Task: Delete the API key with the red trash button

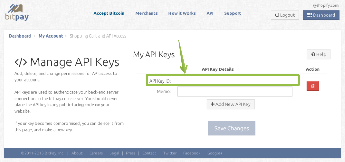Action: coord(313,86)
